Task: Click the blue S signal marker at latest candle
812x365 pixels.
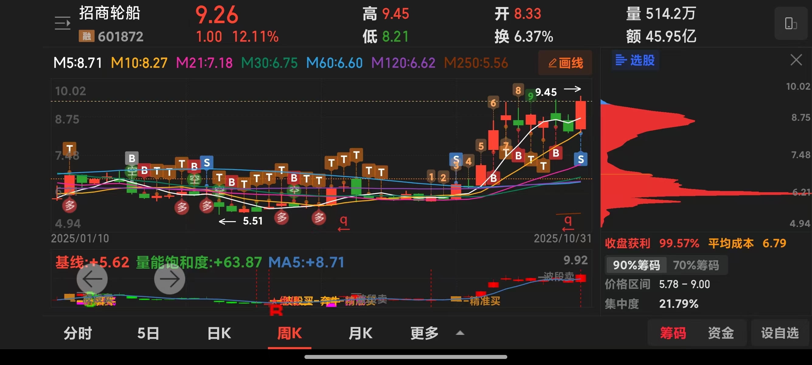Action: [581, 159]
